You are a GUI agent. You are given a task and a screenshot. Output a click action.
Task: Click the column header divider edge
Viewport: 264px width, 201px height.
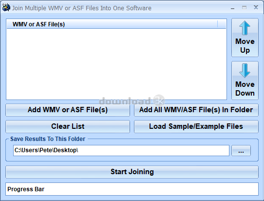click(x=218, y=24)
